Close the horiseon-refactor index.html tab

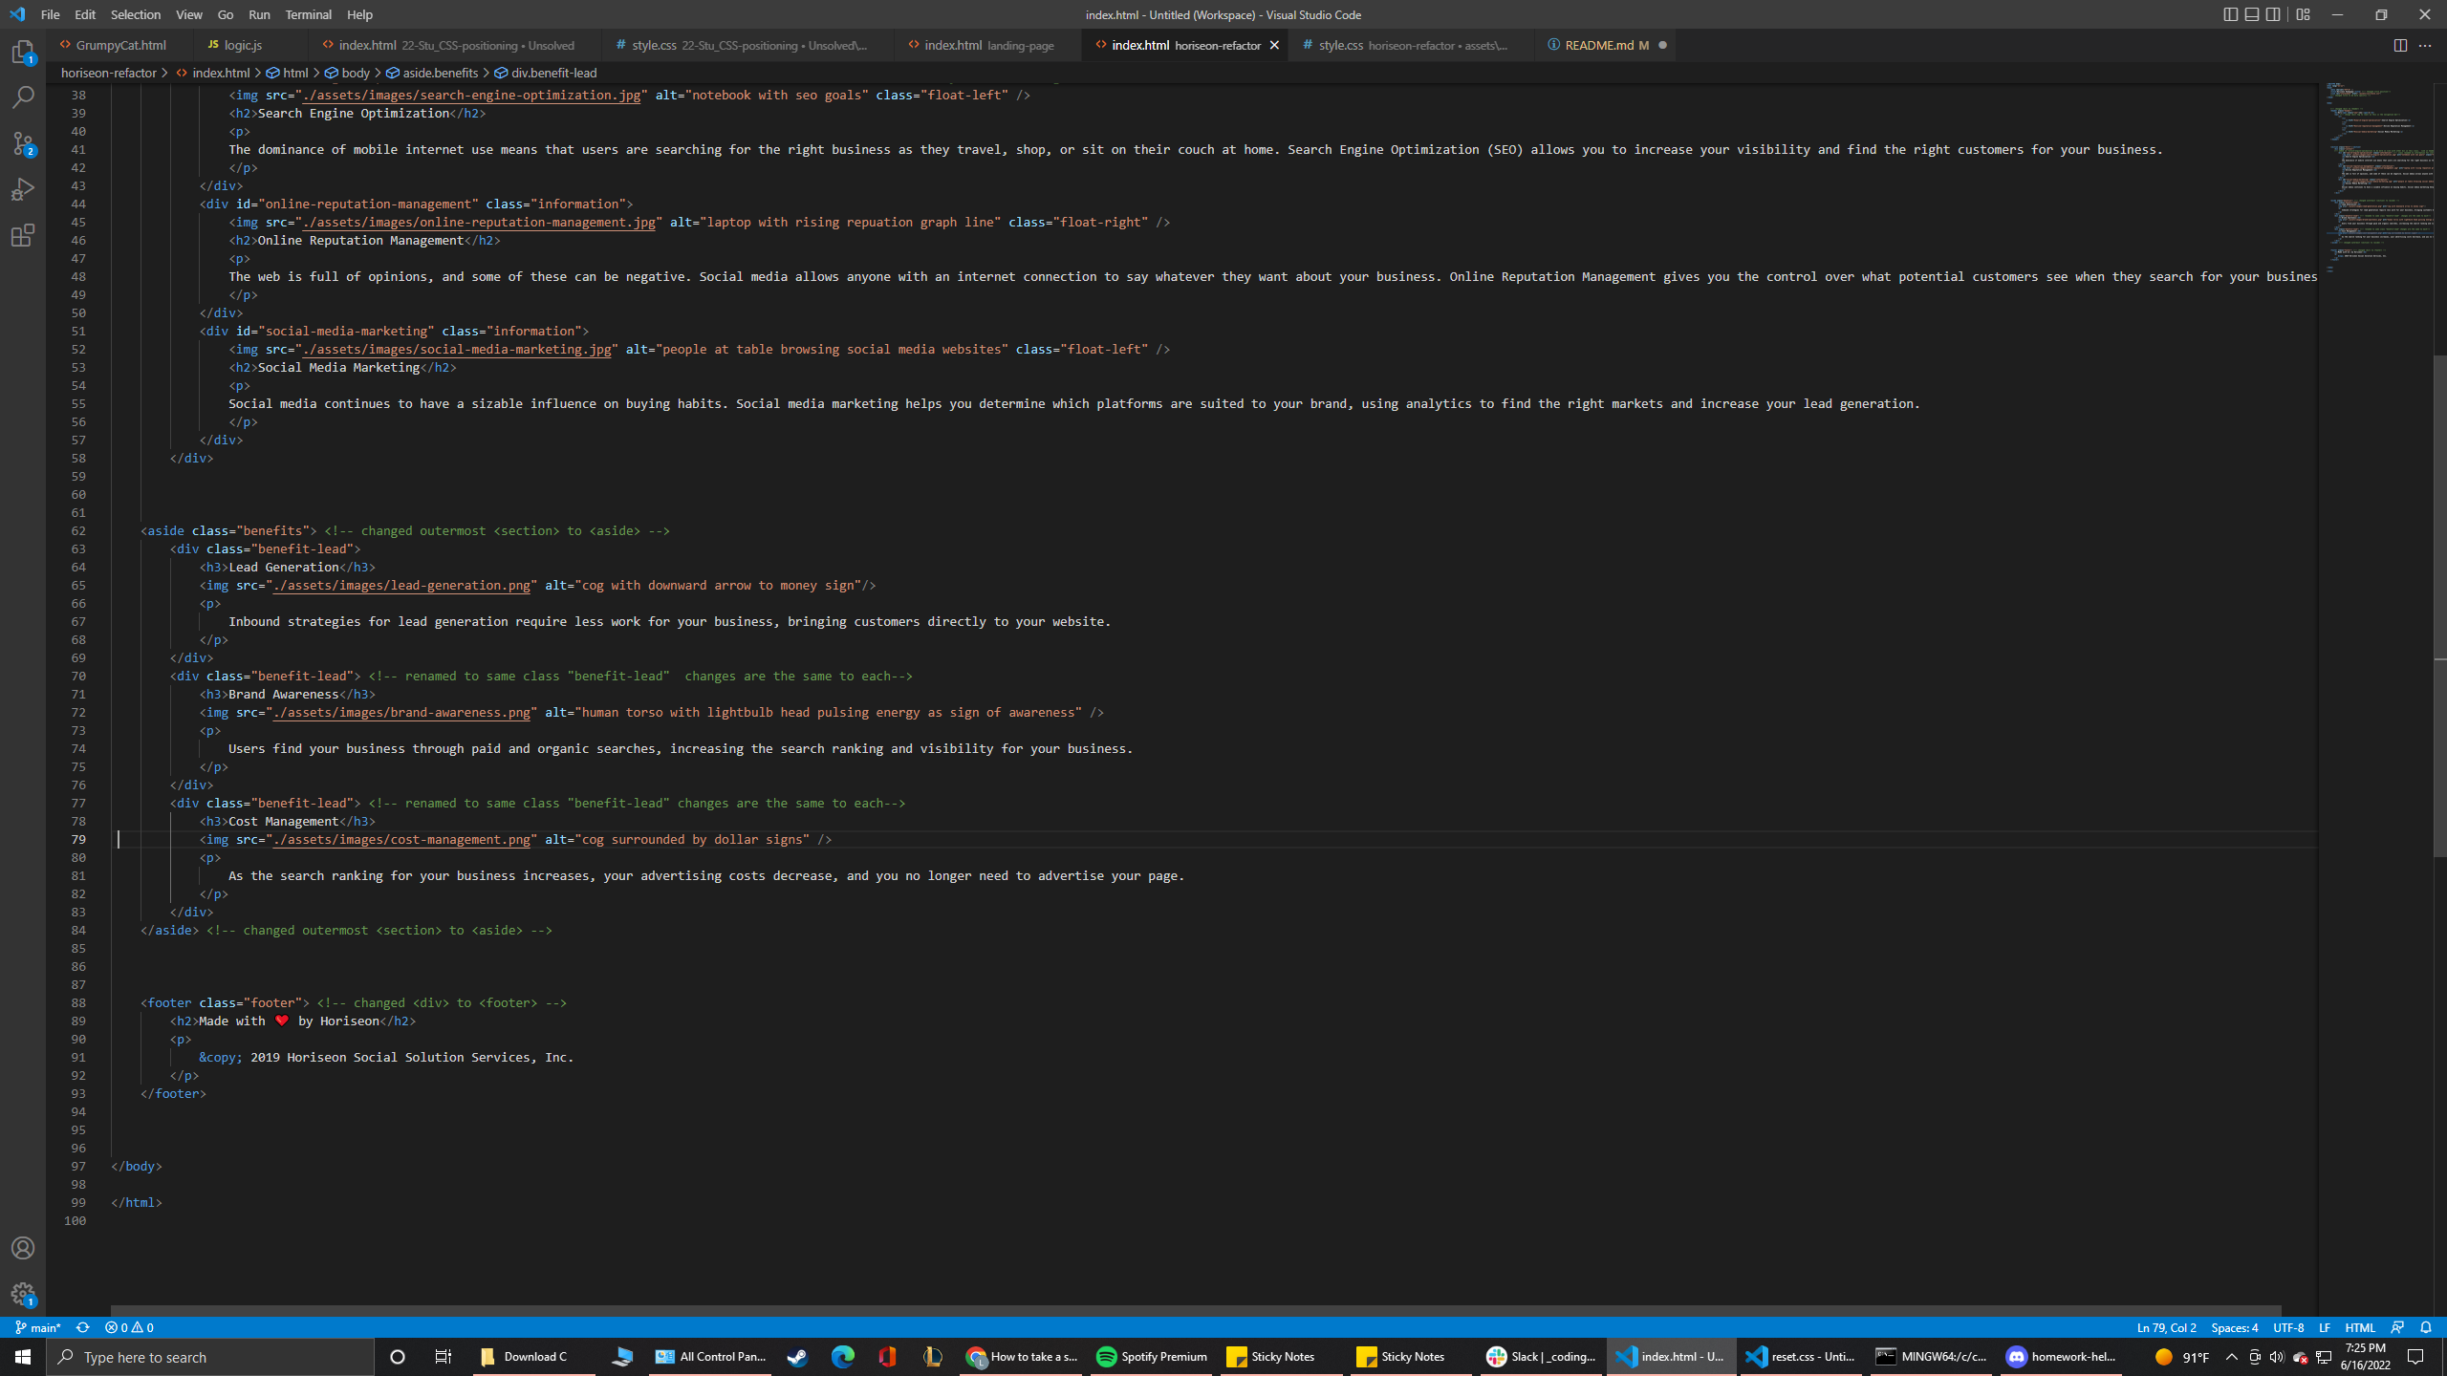[1274, 45]
